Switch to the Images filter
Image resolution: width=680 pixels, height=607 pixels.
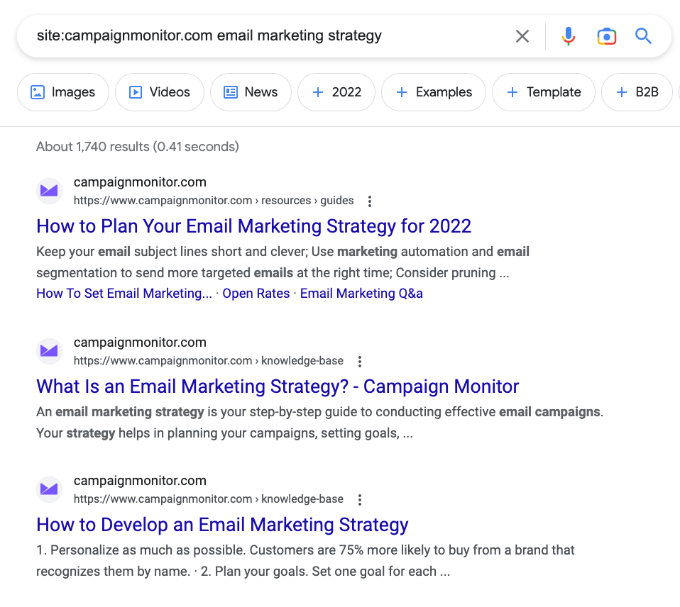[x=63, y=92]
